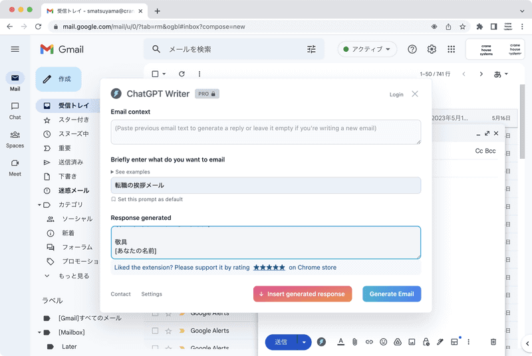Click the 作成 compose button
The image size is (532, 356).
(59, 79)
